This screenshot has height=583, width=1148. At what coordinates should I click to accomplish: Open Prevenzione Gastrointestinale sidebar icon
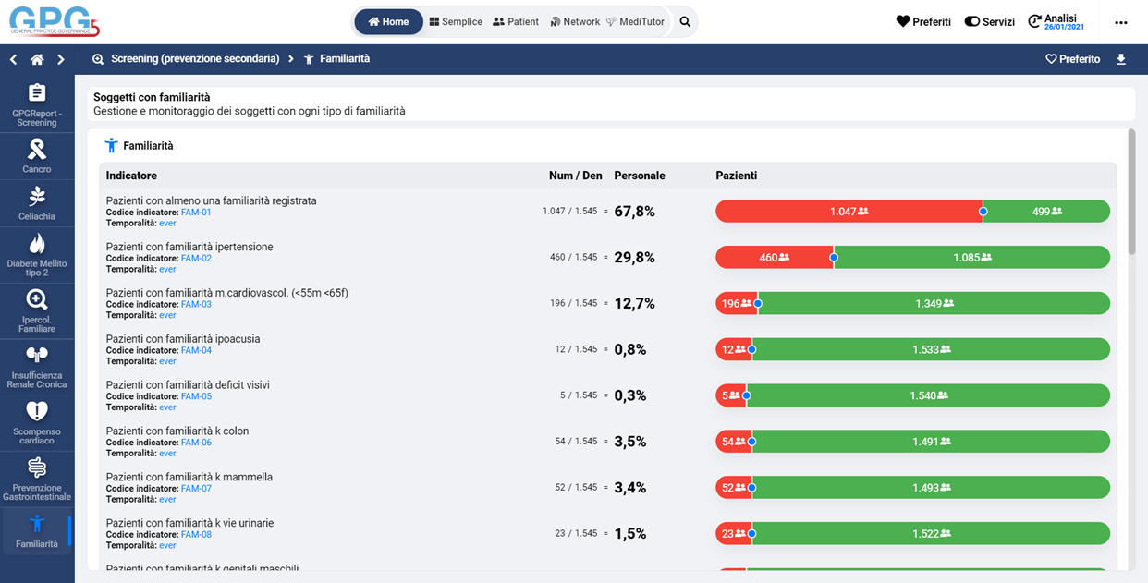point(37,467)
